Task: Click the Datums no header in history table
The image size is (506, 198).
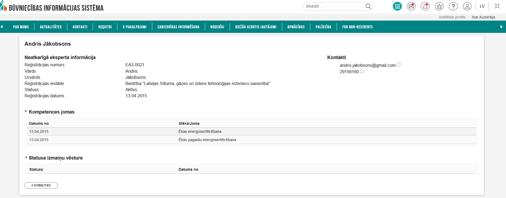Action: click(189, 169)
